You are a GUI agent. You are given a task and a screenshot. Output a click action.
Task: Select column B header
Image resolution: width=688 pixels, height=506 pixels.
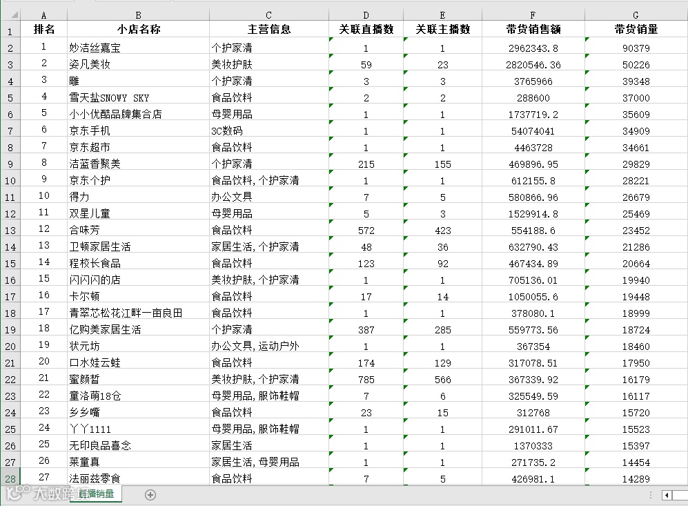pos(138,15)
